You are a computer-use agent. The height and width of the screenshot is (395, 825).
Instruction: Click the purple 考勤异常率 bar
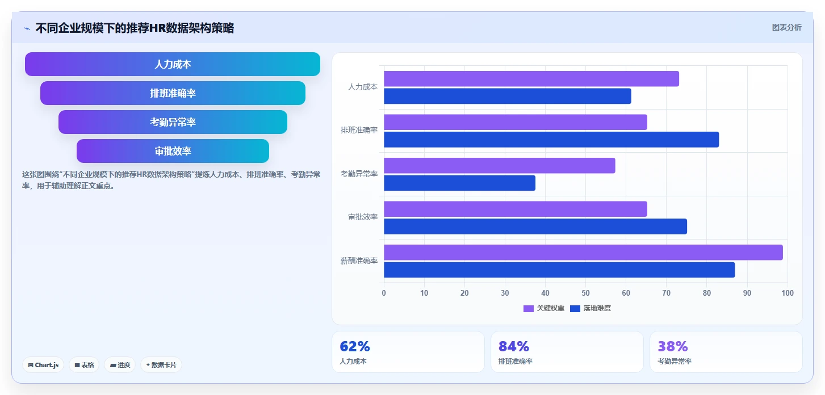500,166
